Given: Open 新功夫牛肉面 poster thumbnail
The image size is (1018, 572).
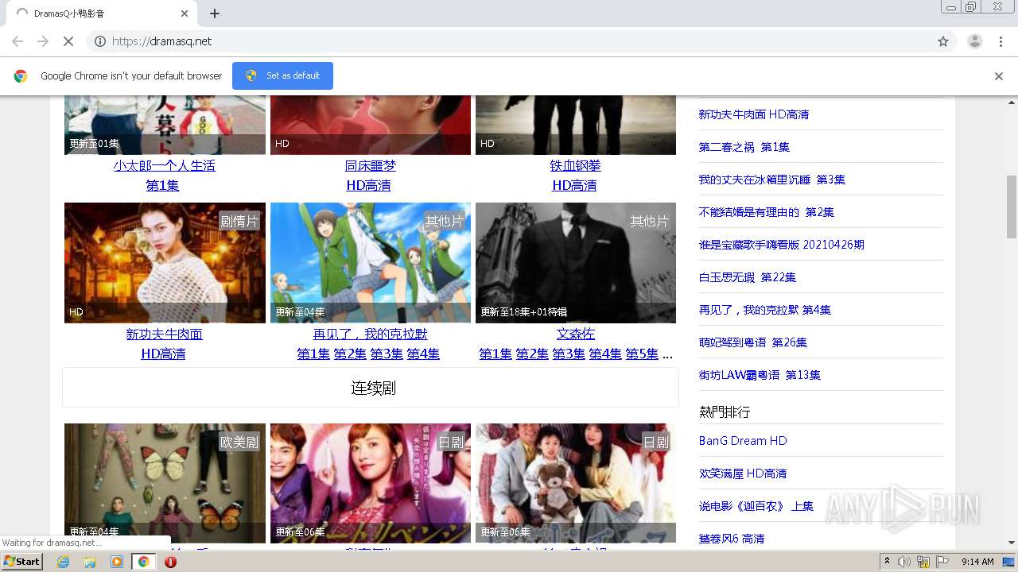Looking at the screenshot, I should (165, 262).
